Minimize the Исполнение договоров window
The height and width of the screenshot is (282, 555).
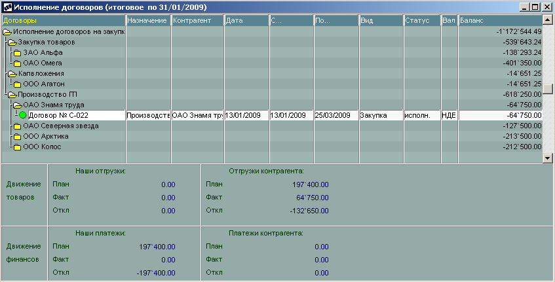tap(526, 7)
